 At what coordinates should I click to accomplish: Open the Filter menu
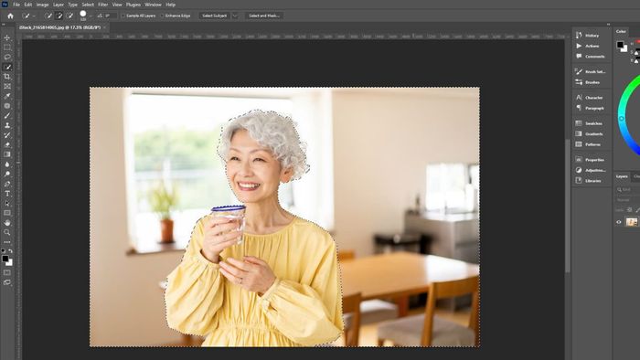[102, 5]
